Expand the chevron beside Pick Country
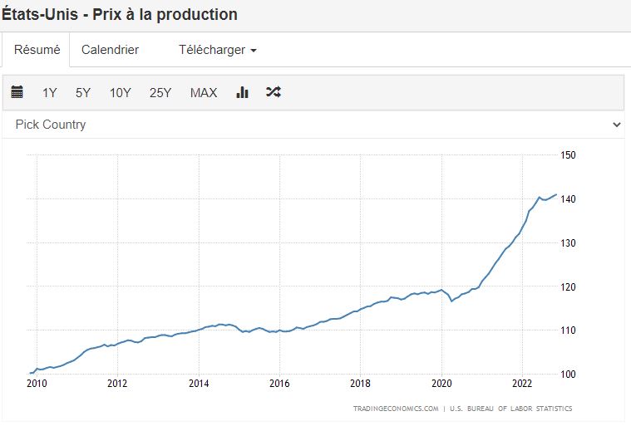Screen dimensions: 631x426 point(616,125)
